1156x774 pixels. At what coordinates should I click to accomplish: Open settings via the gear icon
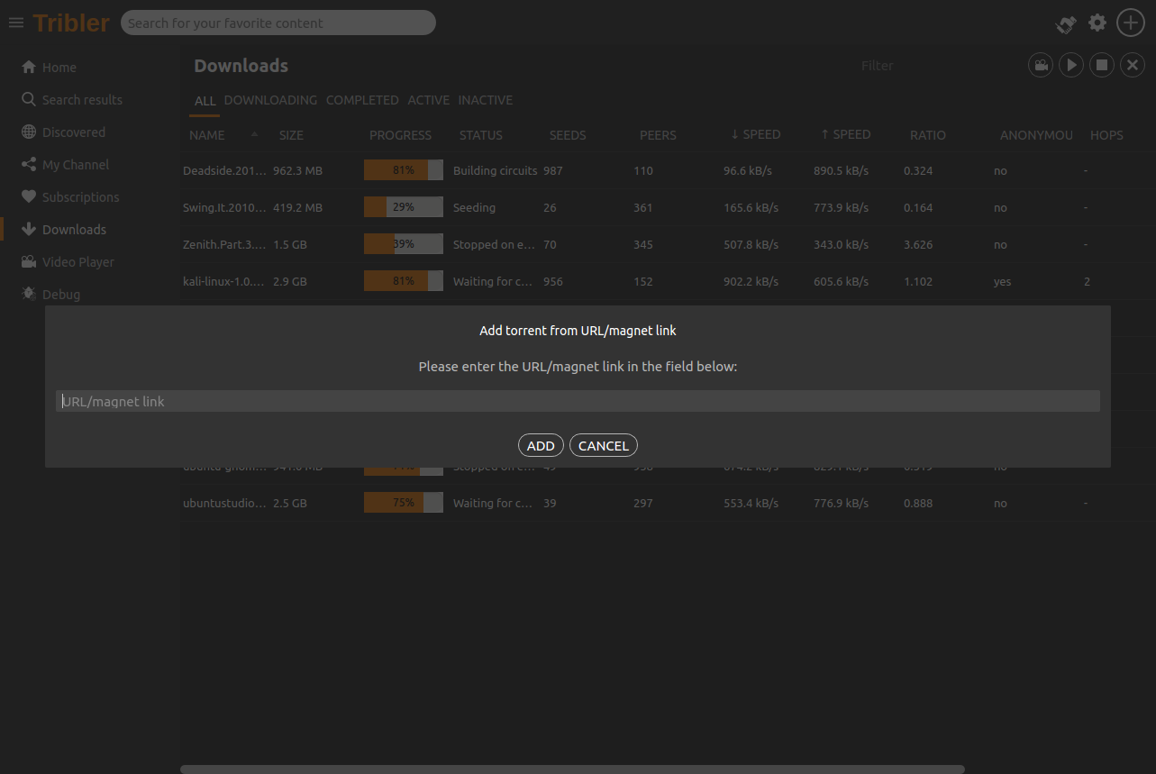point(1097,23)
